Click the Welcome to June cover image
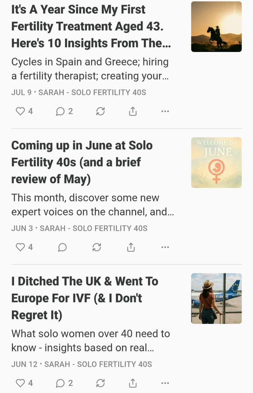This screenshot has height=393, width=253. [x=216, y=162]
